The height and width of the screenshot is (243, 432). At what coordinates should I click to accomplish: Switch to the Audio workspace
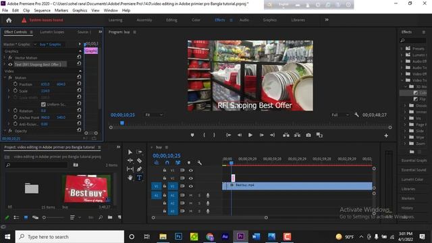coord(244,20)
